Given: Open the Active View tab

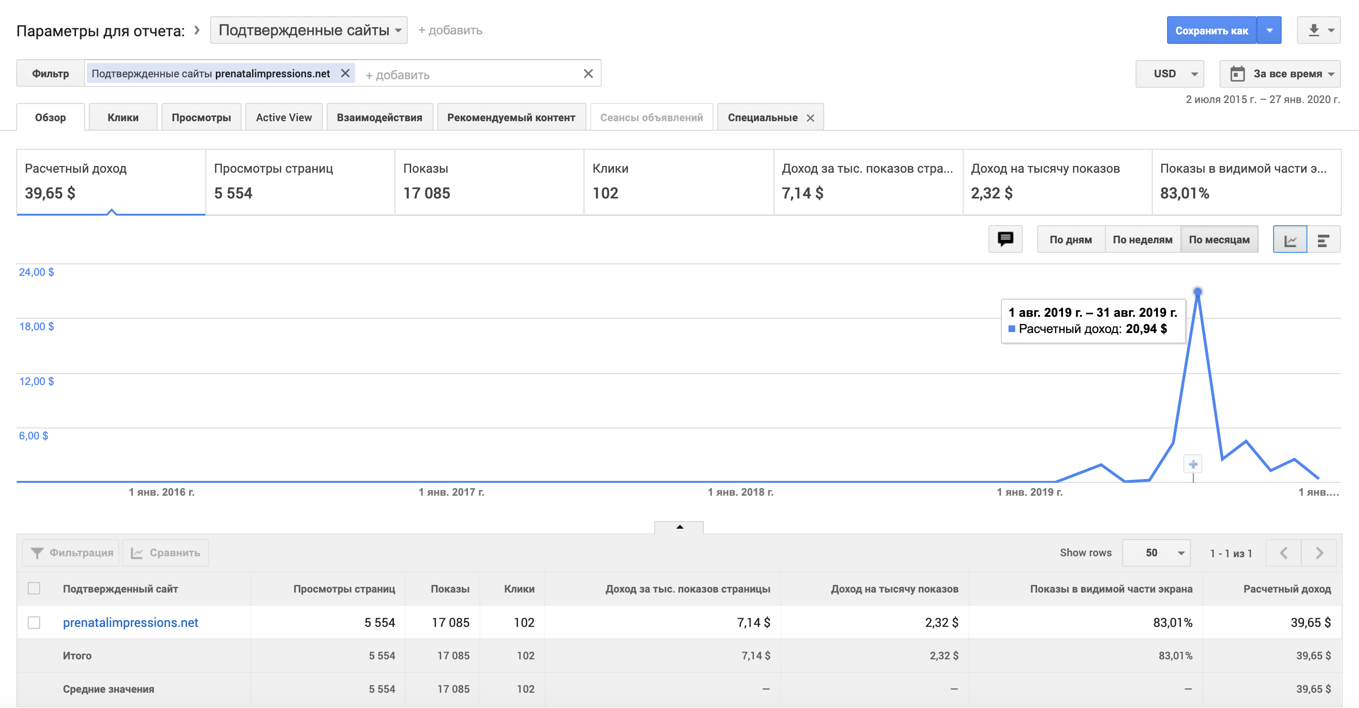Looking at the screenshot, I should click(x=284, y=117).
